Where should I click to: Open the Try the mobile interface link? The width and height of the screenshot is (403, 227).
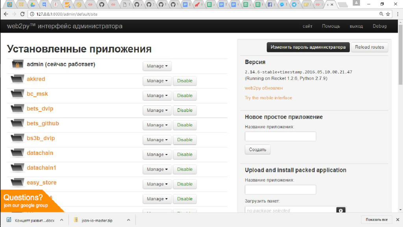coord(268,98)
